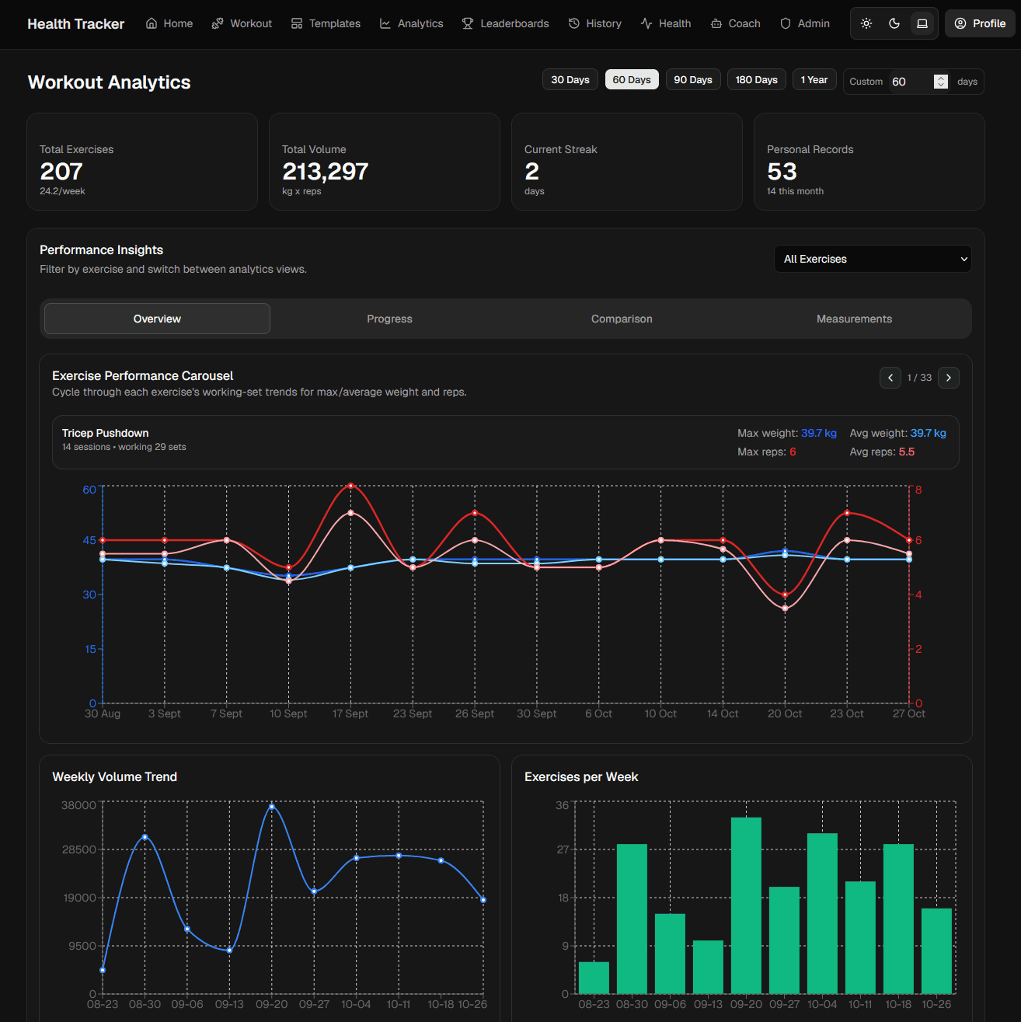Click the Coach robot icon
1021x1022 pixels.
click(716, 23)
